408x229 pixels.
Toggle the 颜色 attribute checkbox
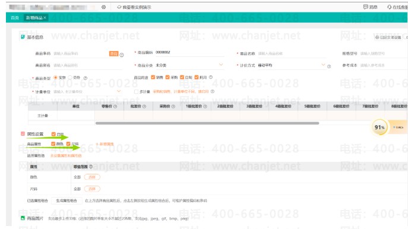(53, 144)
